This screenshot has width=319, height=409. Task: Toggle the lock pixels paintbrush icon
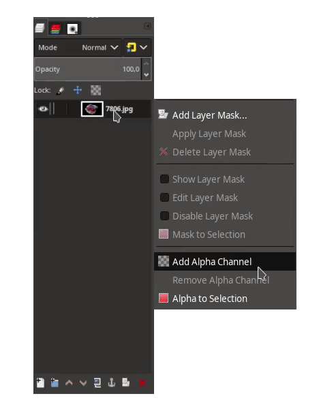pos(60,90)
